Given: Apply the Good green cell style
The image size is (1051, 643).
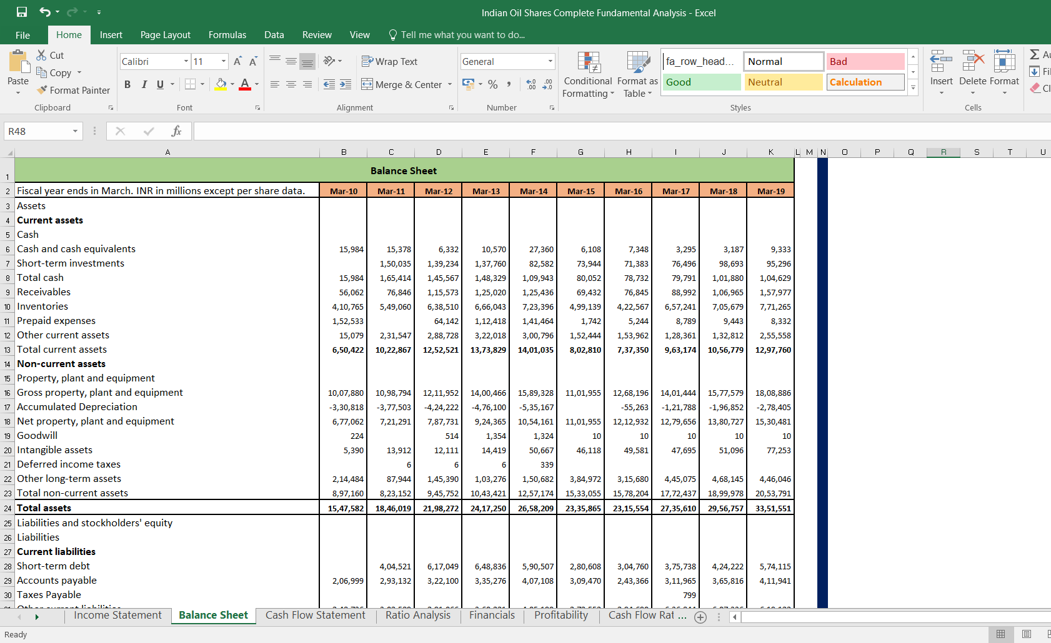Looking at the screenshot, I should point(702,82).
